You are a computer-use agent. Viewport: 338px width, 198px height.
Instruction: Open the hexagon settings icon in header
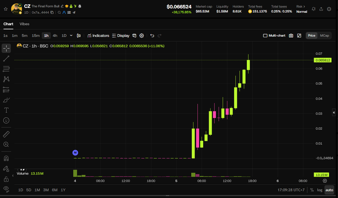pos(329,9)
